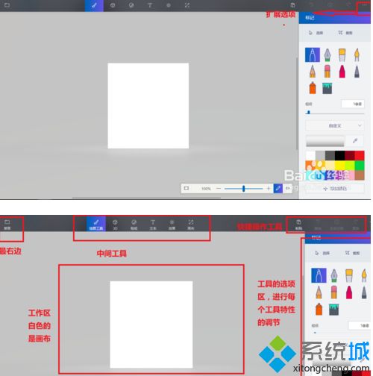Click the add color button below the palette

pos(335,189)
